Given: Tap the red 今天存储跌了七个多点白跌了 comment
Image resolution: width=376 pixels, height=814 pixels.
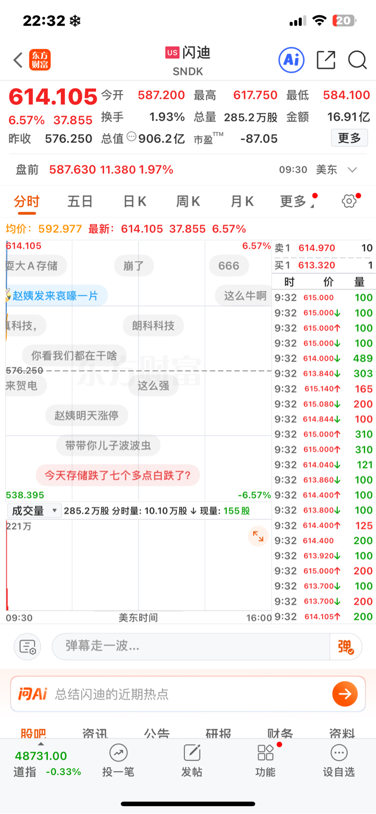Looking at the screenshot, I should click(117, 475).
